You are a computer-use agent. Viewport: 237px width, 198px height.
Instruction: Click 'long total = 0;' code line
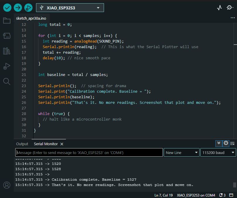[55, 25]
